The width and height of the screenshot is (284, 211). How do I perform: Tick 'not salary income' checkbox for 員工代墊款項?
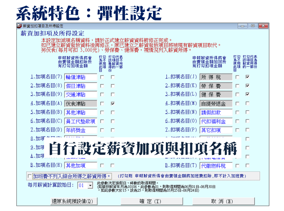pos(113,121)
